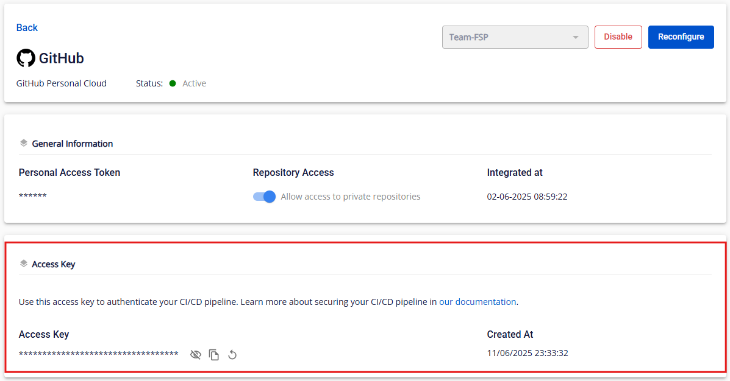This screenshot has height=381, width=730.
Task: Open the 'our documentation' link
Action: 478,301
